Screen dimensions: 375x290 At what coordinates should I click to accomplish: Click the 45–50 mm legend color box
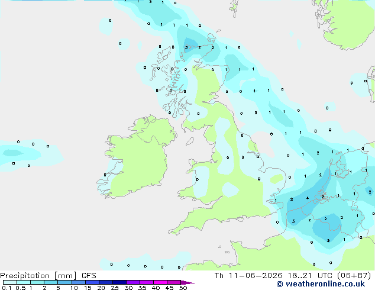pos(174,282)
